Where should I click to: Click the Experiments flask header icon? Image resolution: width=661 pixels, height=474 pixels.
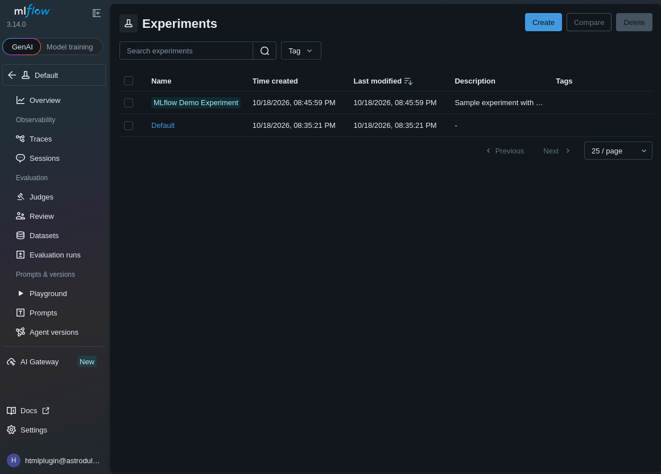pos(129,23)
